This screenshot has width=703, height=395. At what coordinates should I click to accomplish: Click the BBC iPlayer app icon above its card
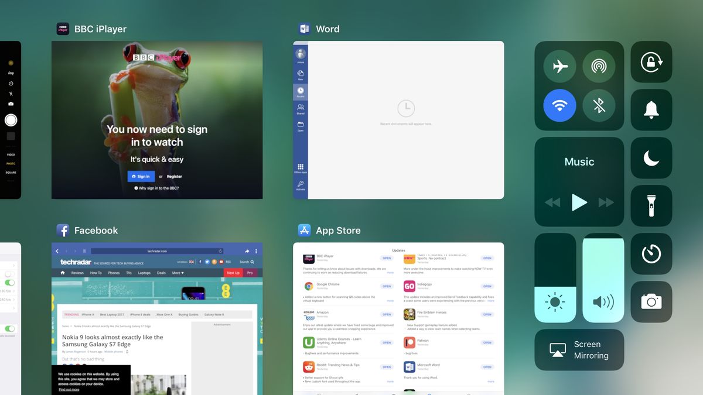(x=63, y=29)
